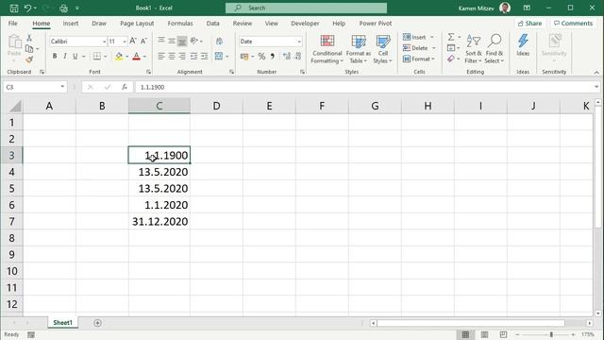This screenshot has height=340, width=604.
Task: Toggle Underline formatting
Action: tap(75, 57)
